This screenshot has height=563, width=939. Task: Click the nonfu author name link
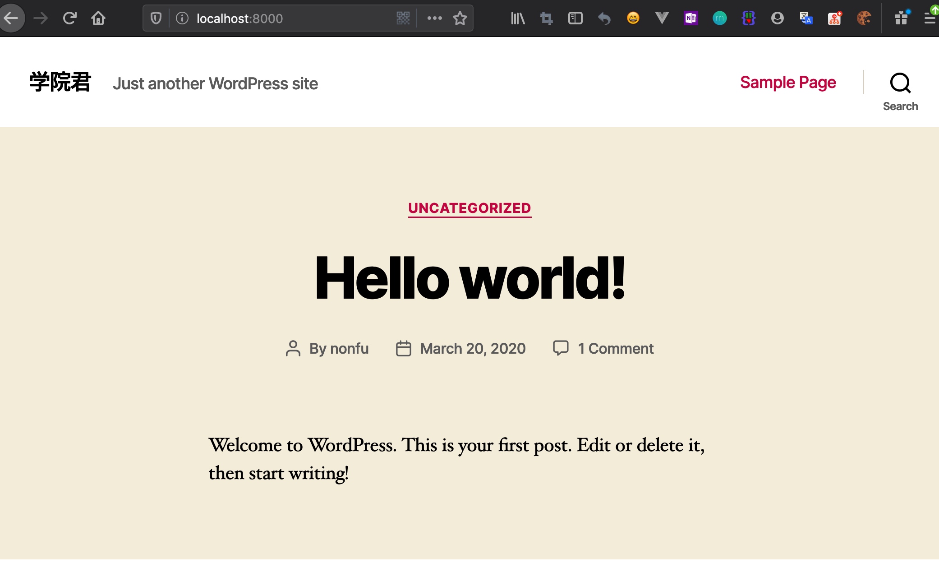point(349,348)
